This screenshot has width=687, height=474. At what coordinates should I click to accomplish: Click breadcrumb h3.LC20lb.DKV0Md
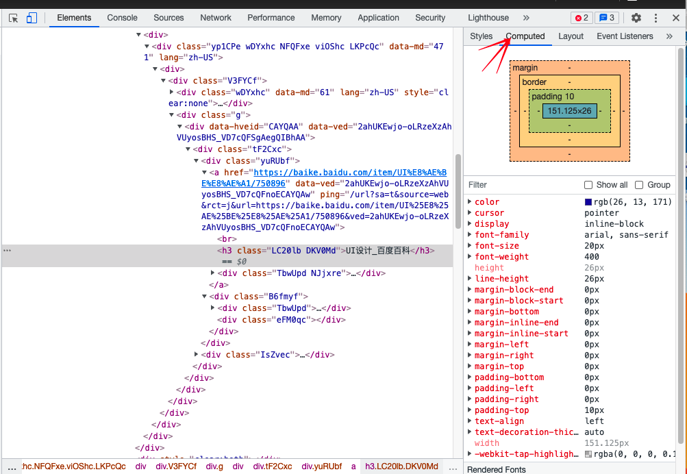(x=401, y=466)
